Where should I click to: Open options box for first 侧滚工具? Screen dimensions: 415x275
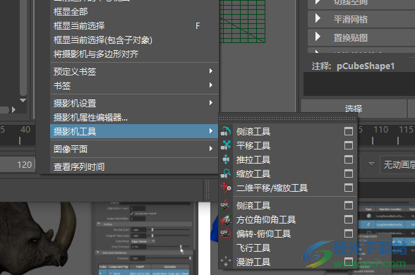[x=349, y=131]
